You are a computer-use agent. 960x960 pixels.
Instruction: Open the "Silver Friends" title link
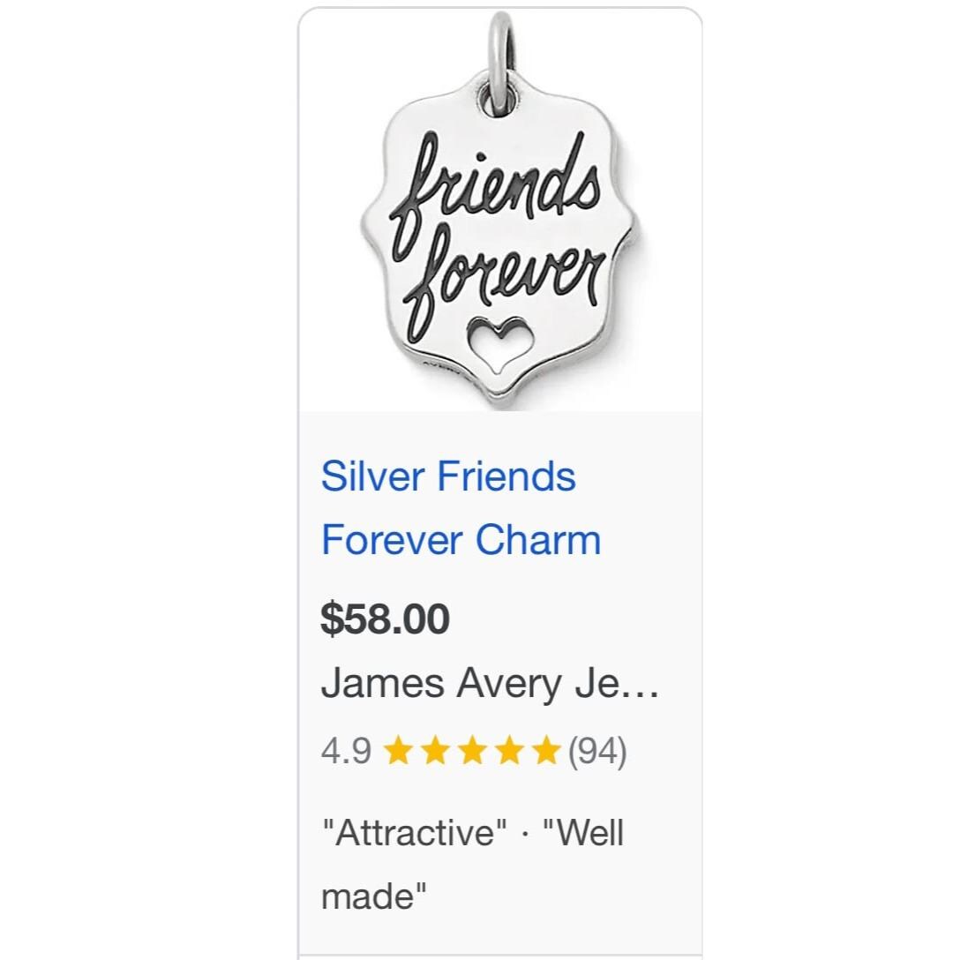(448, 476)
